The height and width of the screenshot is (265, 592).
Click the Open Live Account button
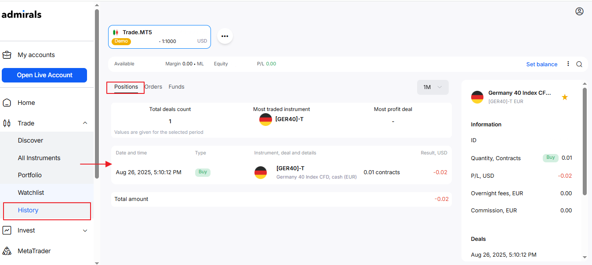[44, 75]
